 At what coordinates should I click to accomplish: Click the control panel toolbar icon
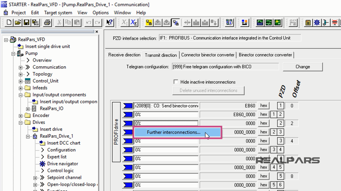pos(326,22)
